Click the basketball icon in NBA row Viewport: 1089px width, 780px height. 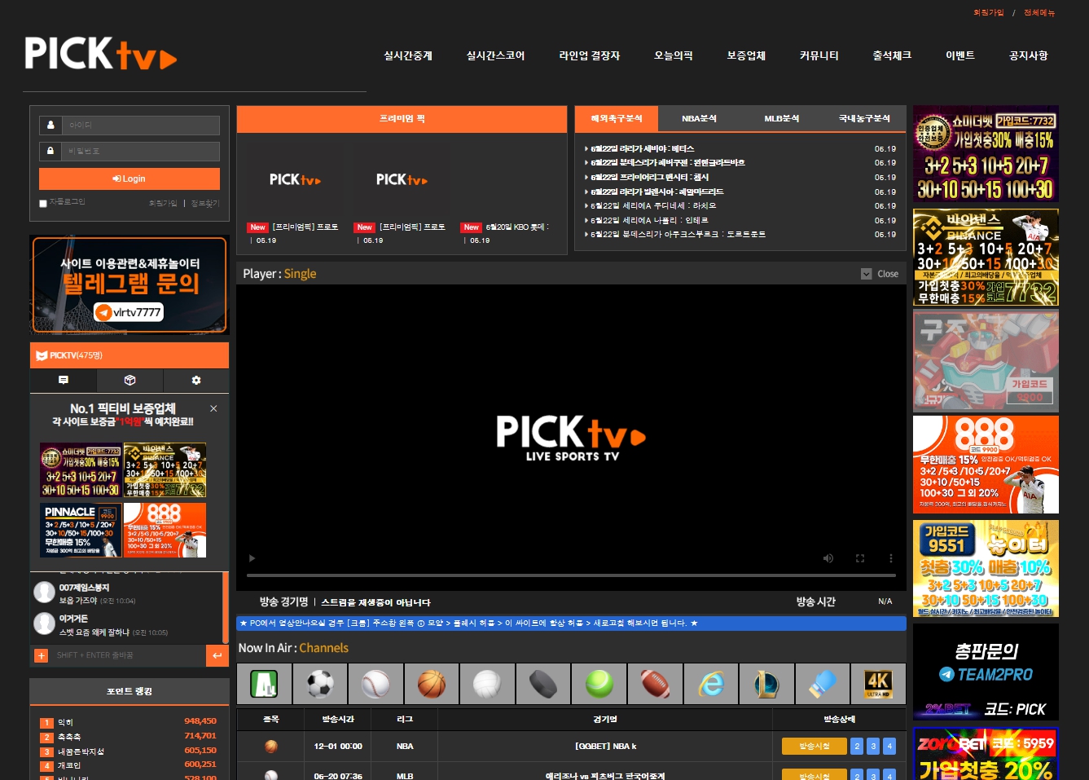(x=271, y=746)
